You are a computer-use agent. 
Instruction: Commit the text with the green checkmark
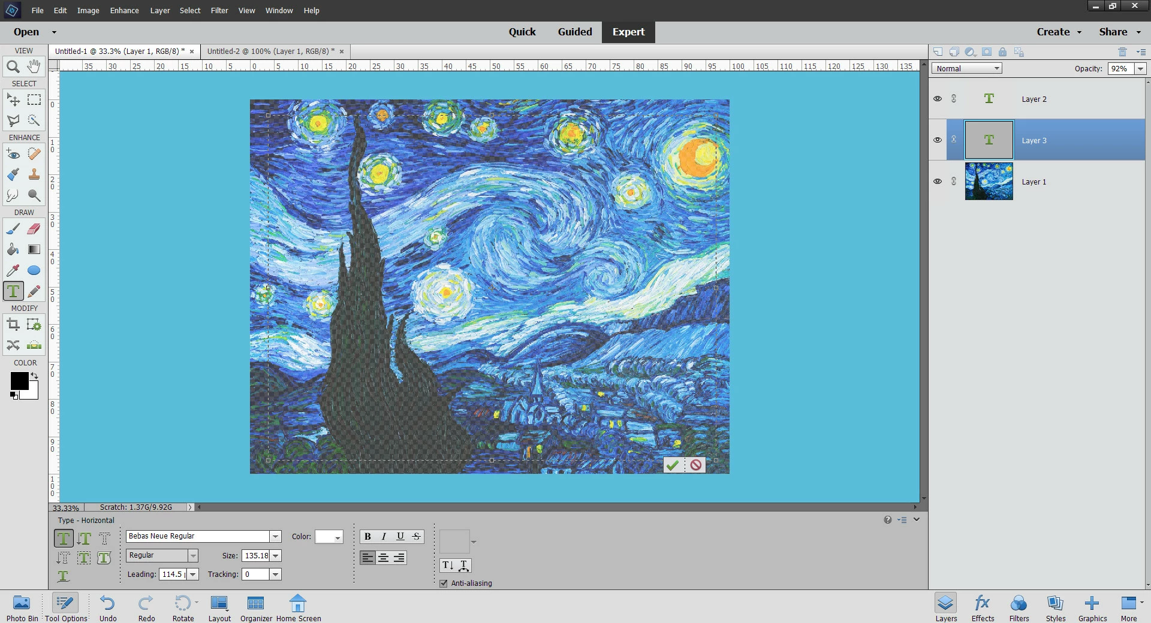673,465
